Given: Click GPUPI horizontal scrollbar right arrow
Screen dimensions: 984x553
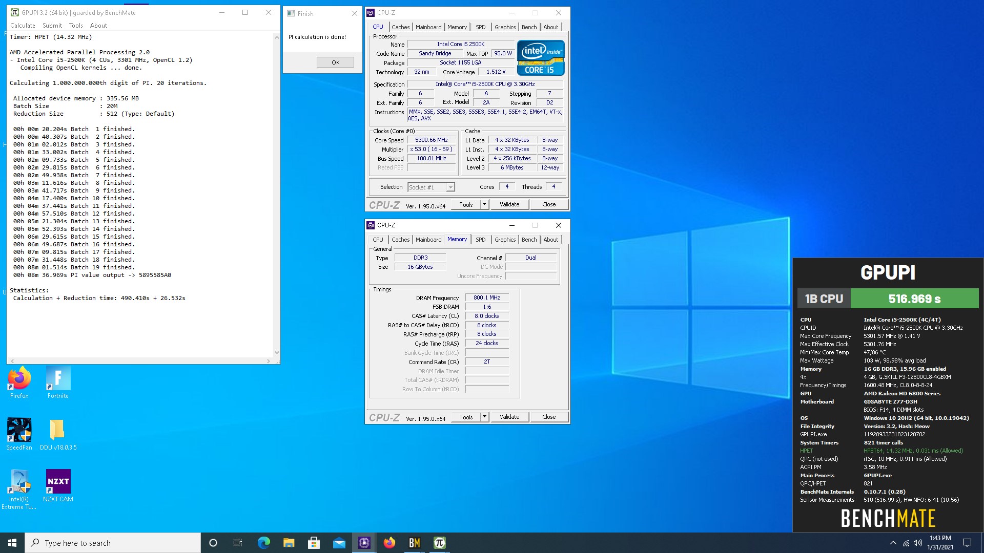Looking at the screenshot, I should 269,361.
